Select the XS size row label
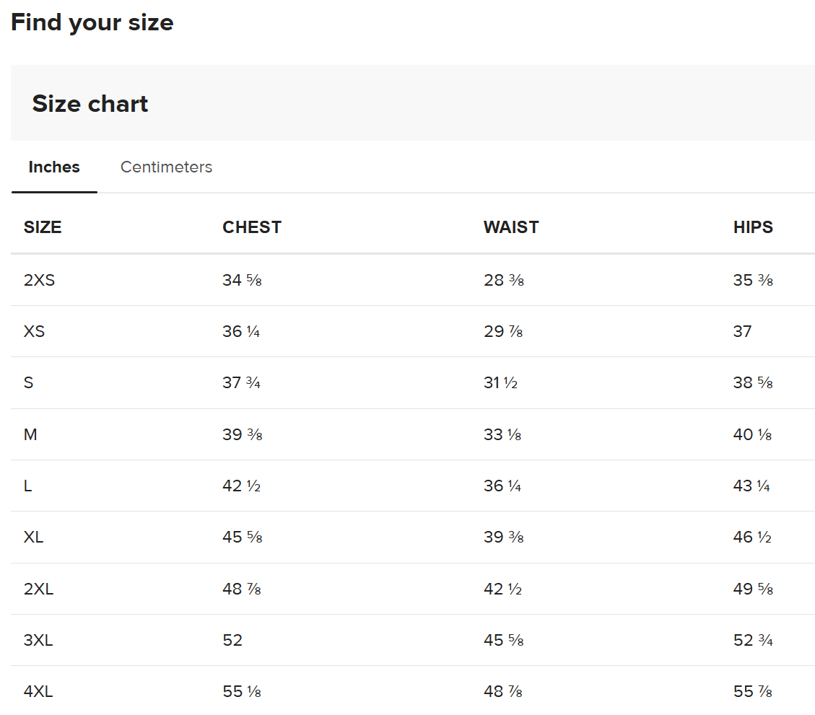The height and width of the screenshot is (715, 815). click(35, 331)
